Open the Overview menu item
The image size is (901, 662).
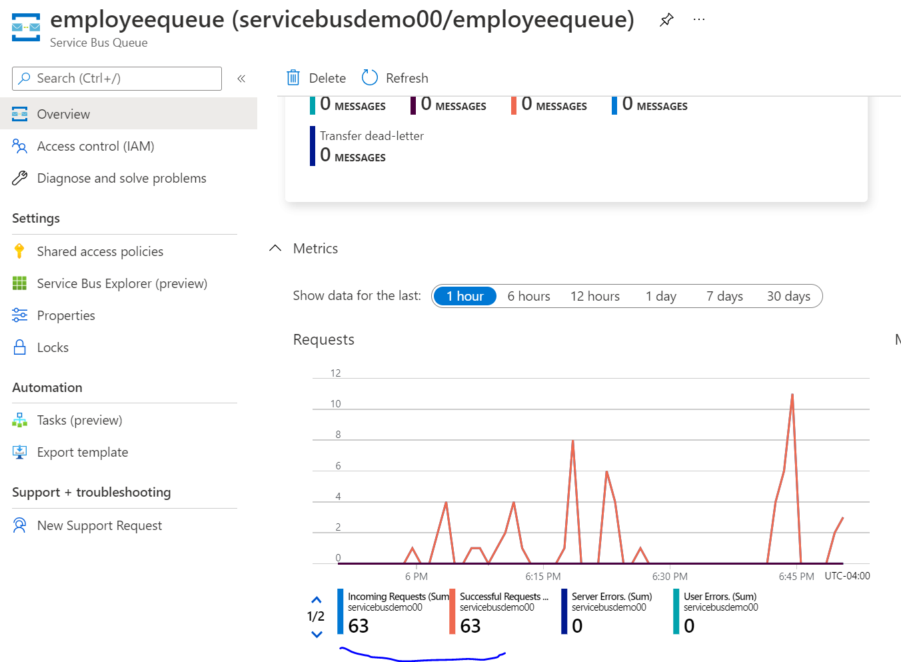(x=129, y=114)
